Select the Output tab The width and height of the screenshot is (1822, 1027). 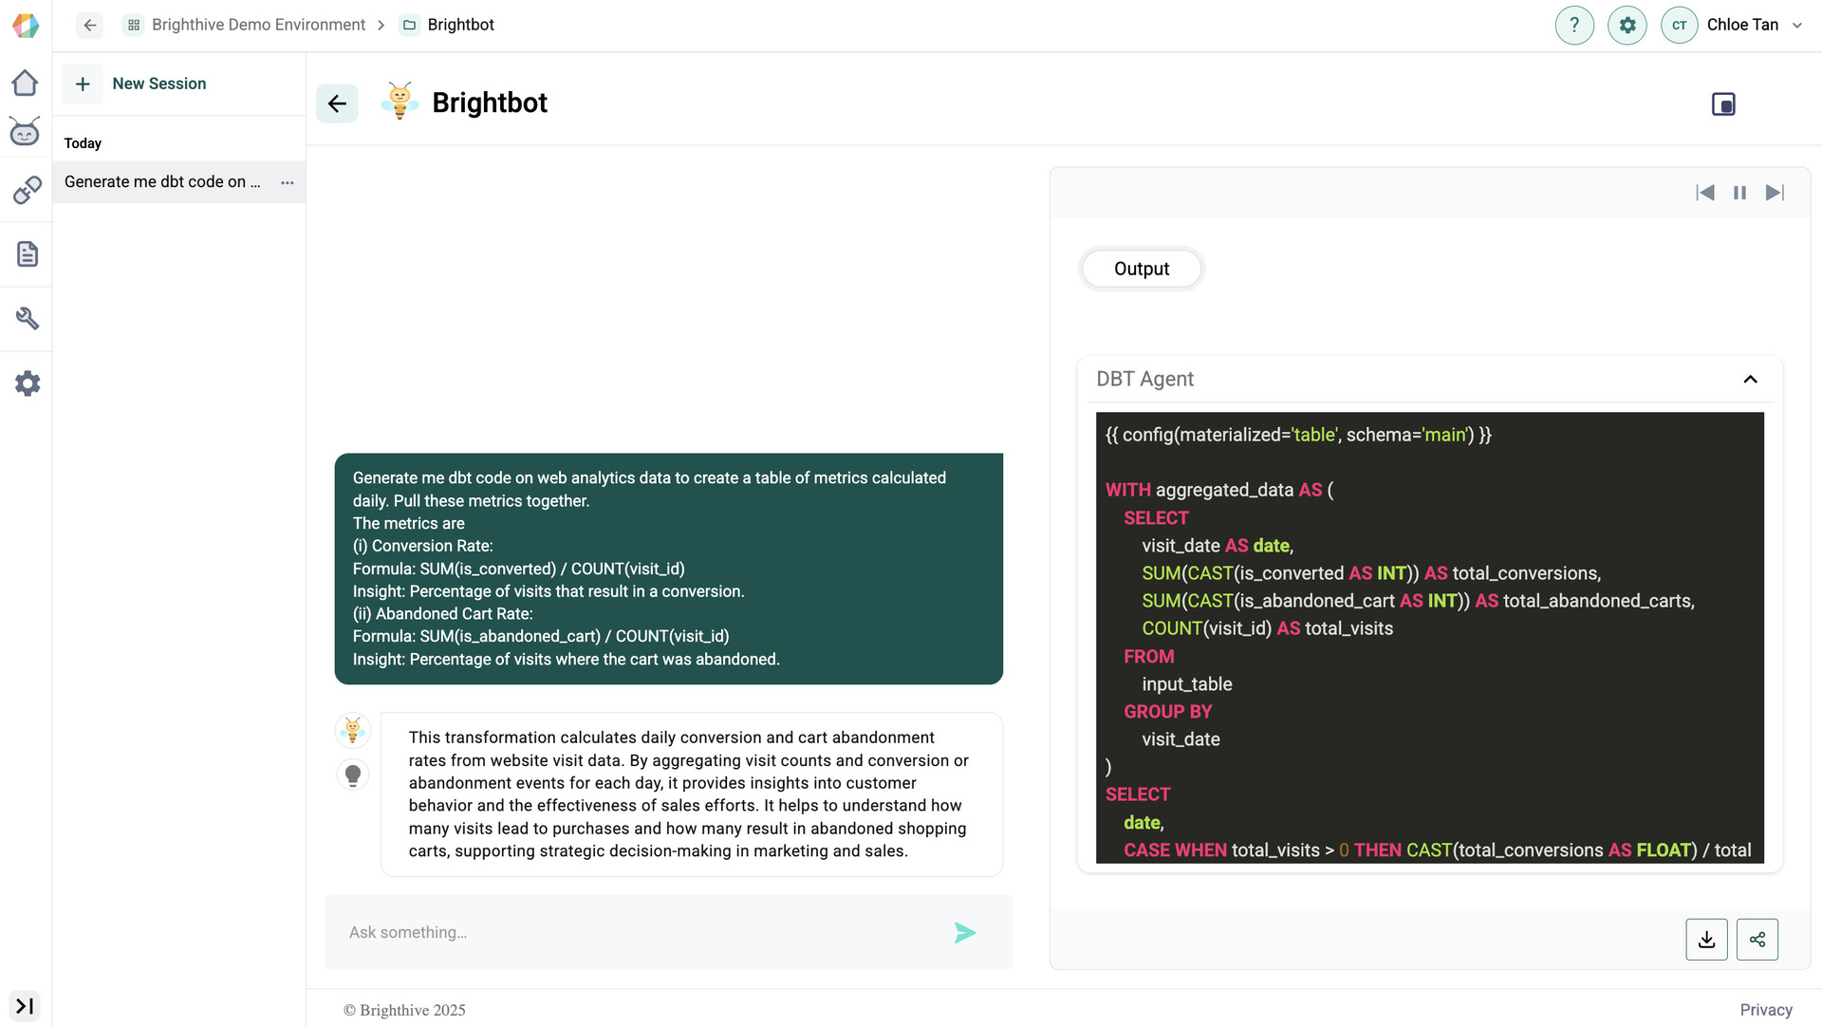pos(1142,270)
